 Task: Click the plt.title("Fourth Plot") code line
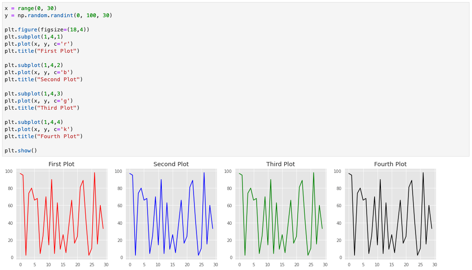pos(44,136)
